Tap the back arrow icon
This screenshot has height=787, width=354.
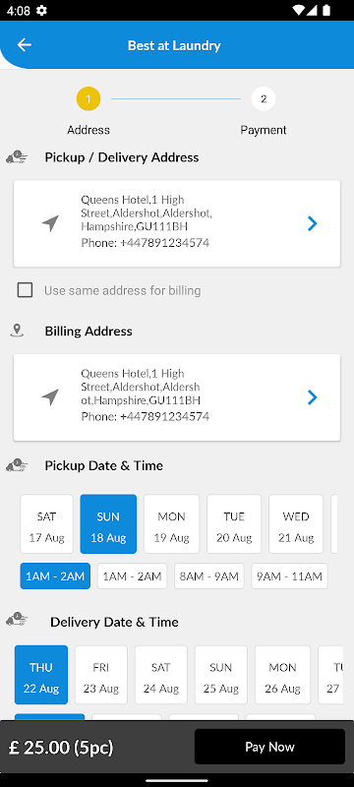pos(24,45)
